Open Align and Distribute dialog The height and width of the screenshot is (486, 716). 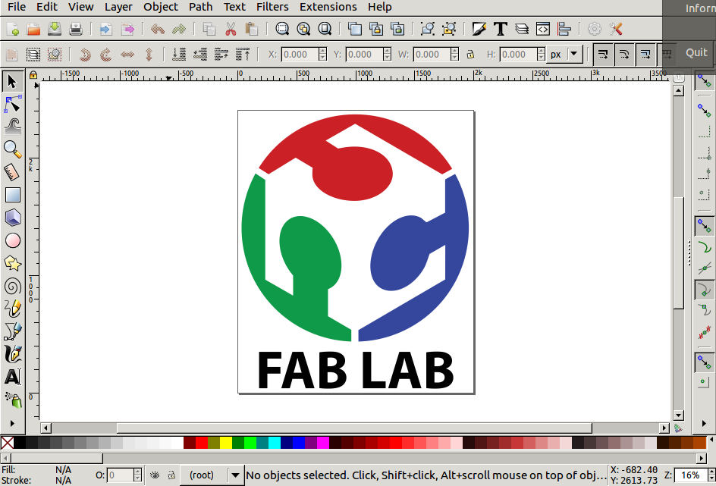point(564,30)
